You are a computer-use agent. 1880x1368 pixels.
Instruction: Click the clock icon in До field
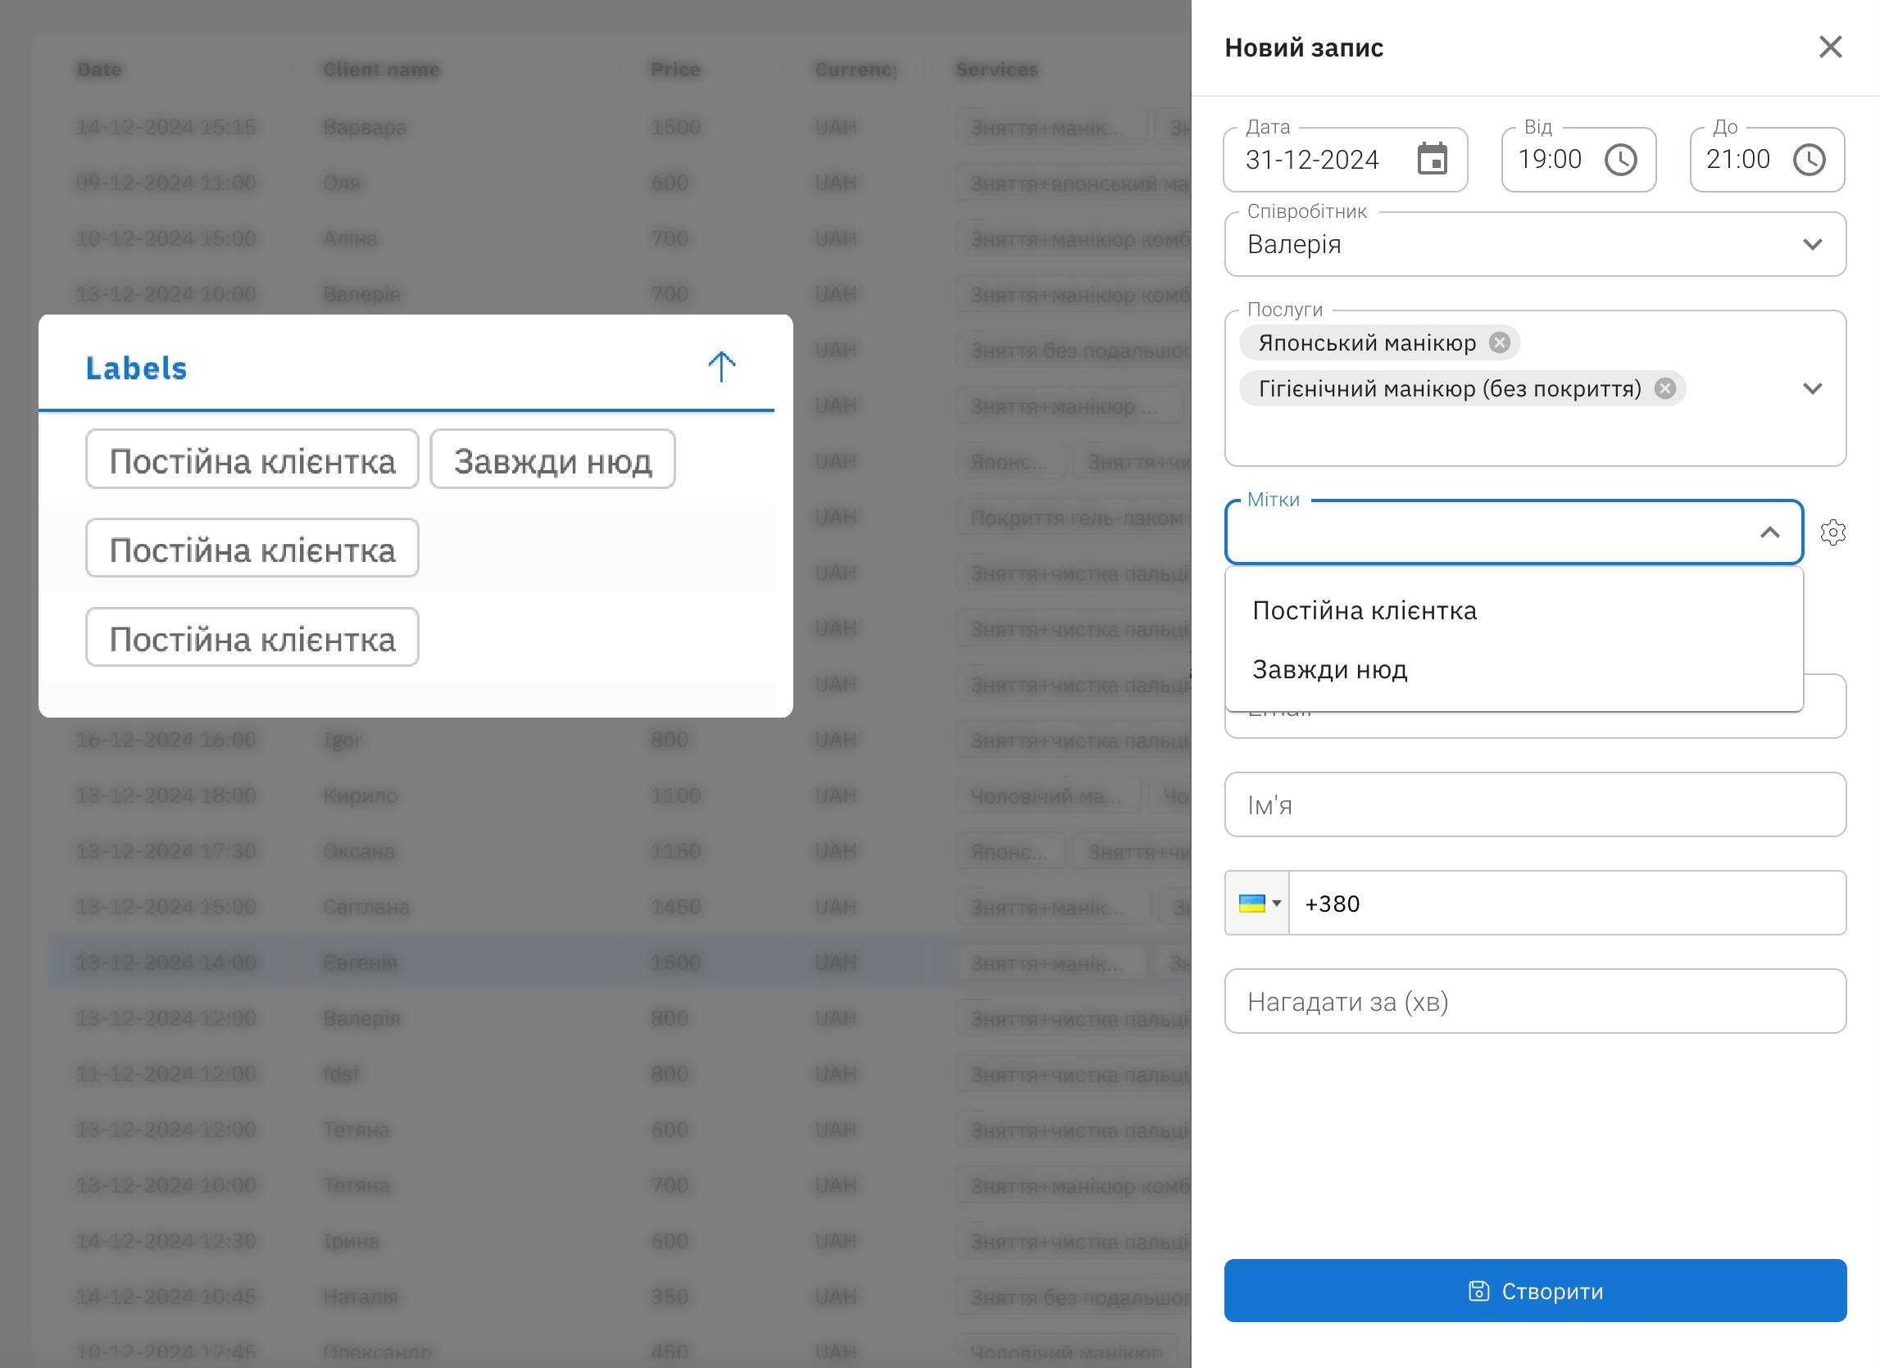(x=1809, y=159)
